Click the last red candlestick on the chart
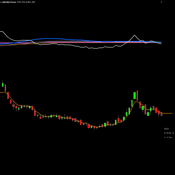This screenshot has height=175, width=175. tap(161, 114)
